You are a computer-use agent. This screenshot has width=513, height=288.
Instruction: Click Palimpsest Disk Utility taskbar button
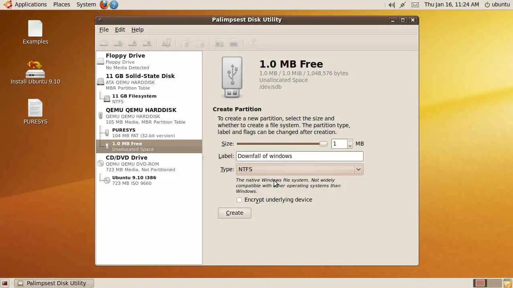tap(54, 283)
